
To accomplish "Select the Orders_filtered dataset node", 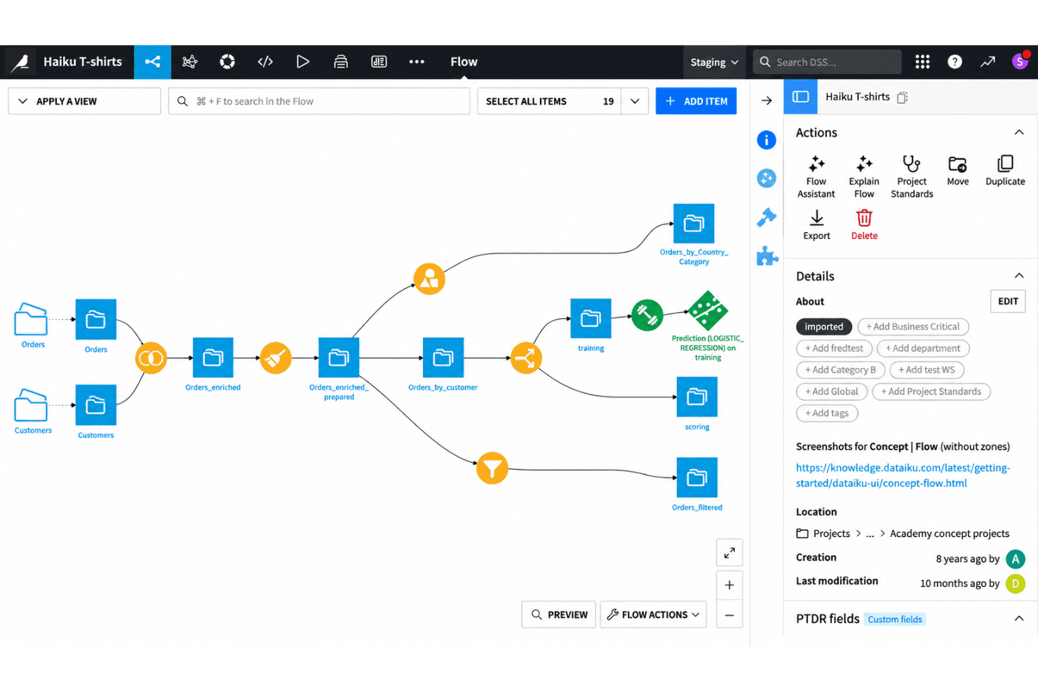I will coord(697,477).
